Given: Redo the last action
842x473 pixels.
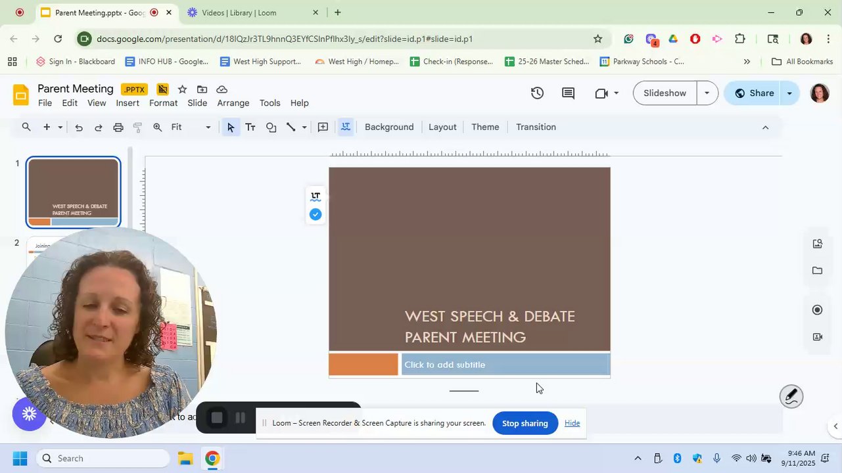Looking at the screenshot, I should pyautogui.click(x=99, y=127).
